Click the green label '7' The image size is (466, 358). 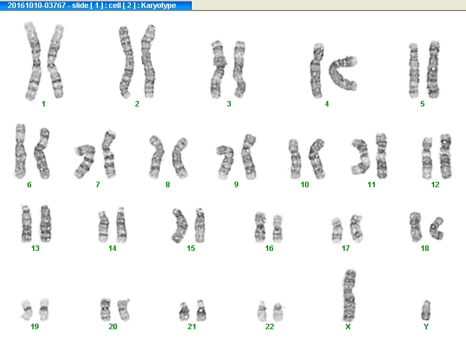pyautogui.click(x=98, y=185)
